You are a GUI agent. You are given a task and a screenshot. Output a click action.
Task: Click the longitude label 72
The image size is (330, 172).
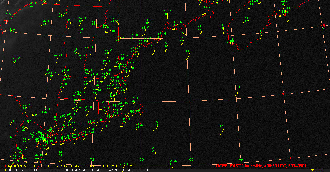(92, 159)
